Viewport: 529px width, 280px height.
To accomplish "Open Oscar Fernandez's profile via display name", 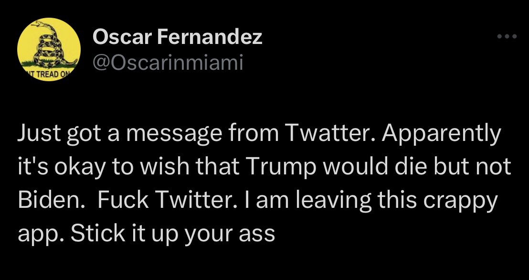I will [178, 37].
